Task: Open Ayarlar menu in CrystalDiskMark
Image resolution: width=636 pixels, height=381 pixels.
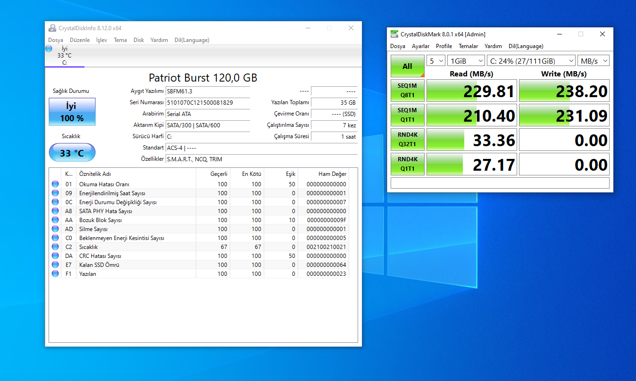Action: pyautogui.click(x=421, y=46)
